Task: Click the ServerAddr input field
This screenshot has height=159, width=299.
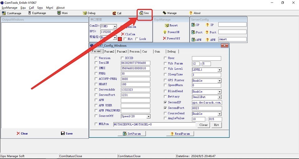Action: 135,90
